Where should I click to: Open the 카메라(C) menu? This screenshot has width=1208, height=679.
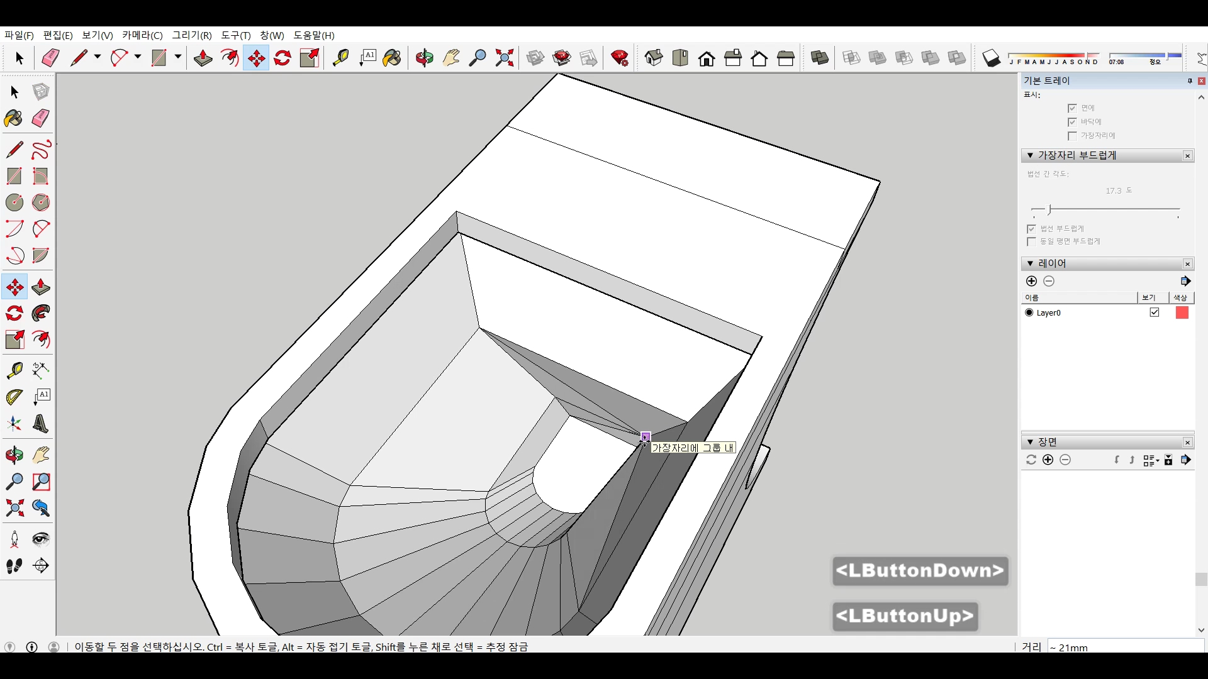pos(142,35)
